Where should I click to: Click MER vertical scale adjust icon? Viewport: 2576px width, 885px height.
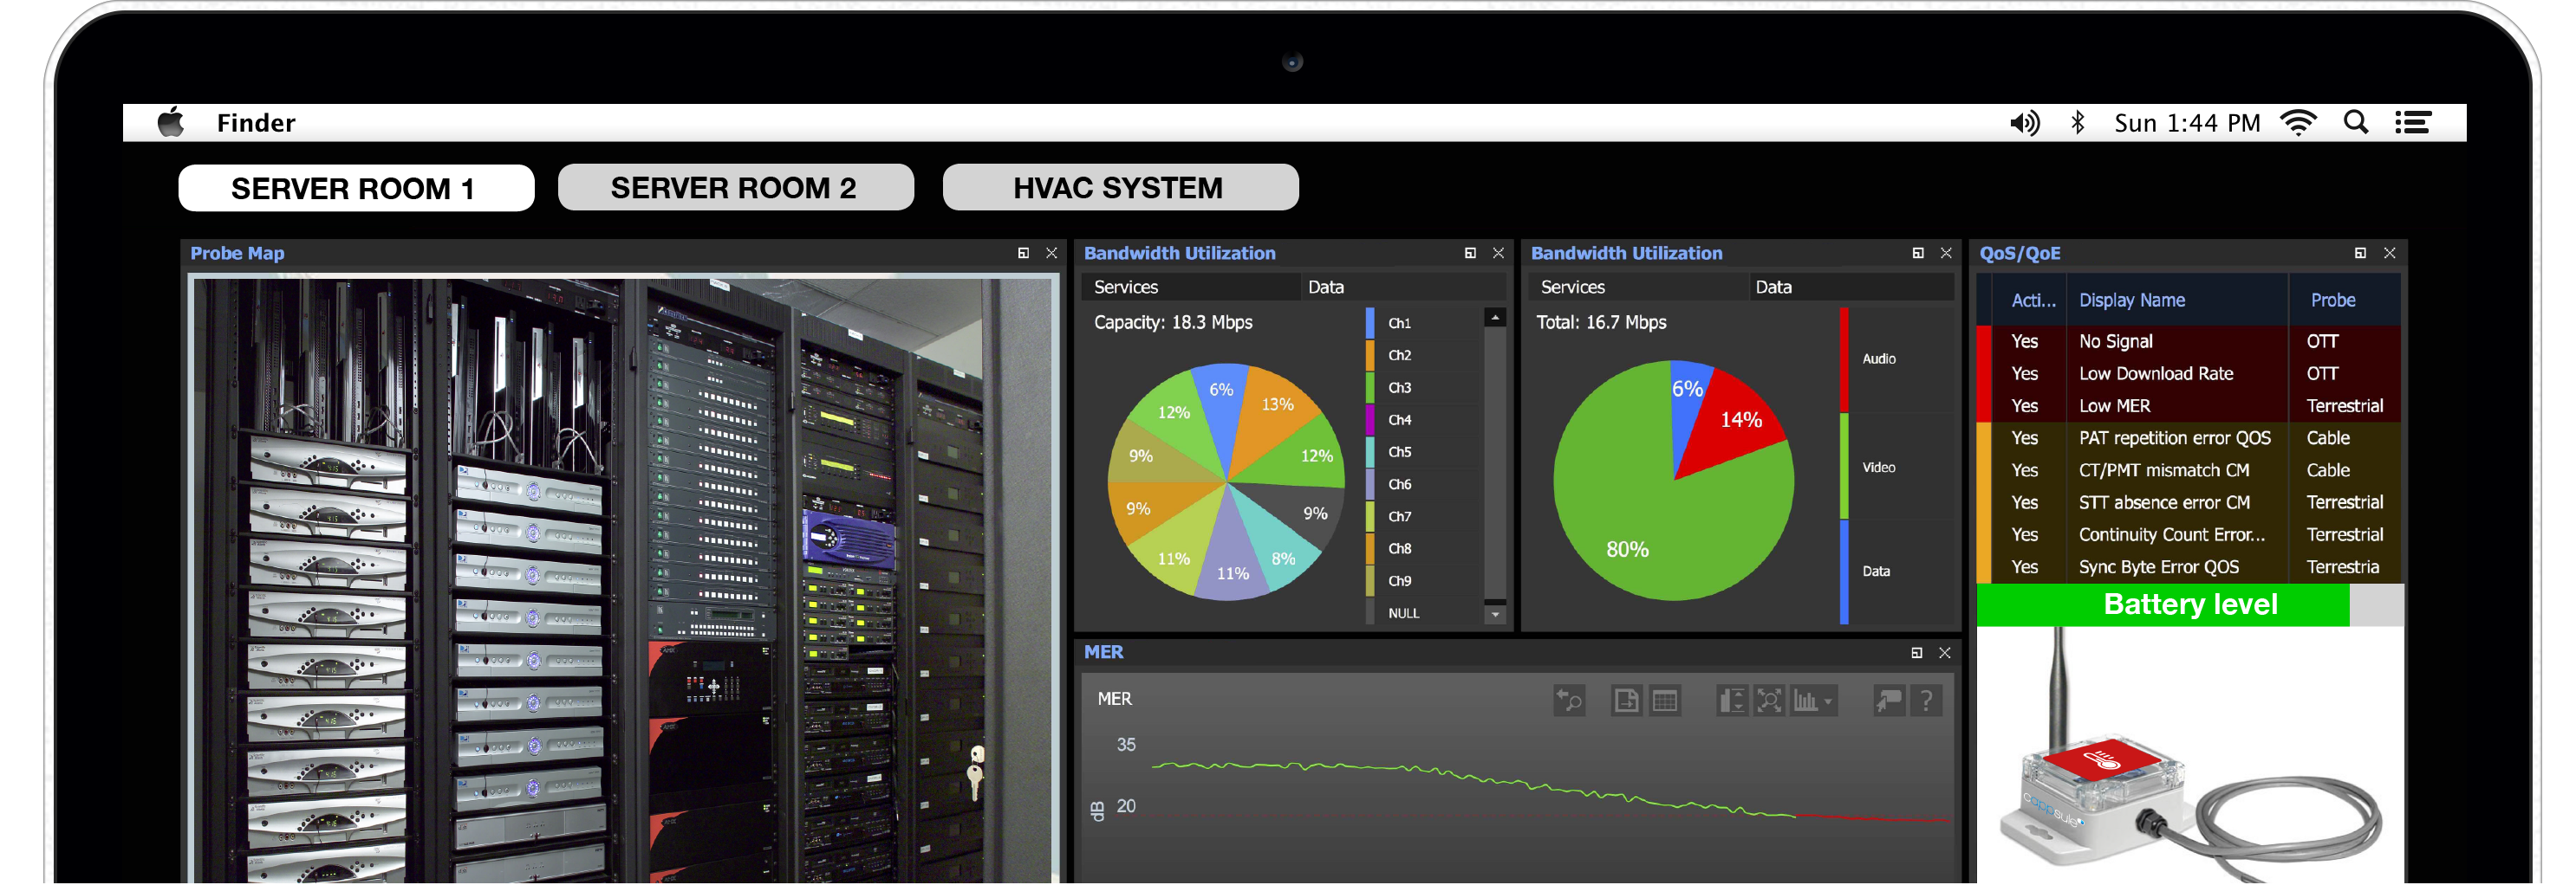(1732, 701)
